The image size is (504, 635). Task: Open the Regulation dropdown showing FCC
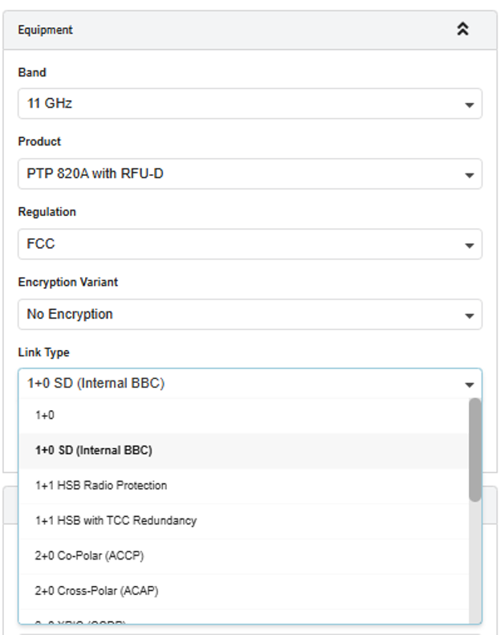tap(250, 244)
